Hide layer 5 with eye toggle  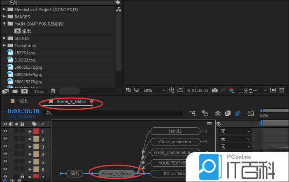5,161
